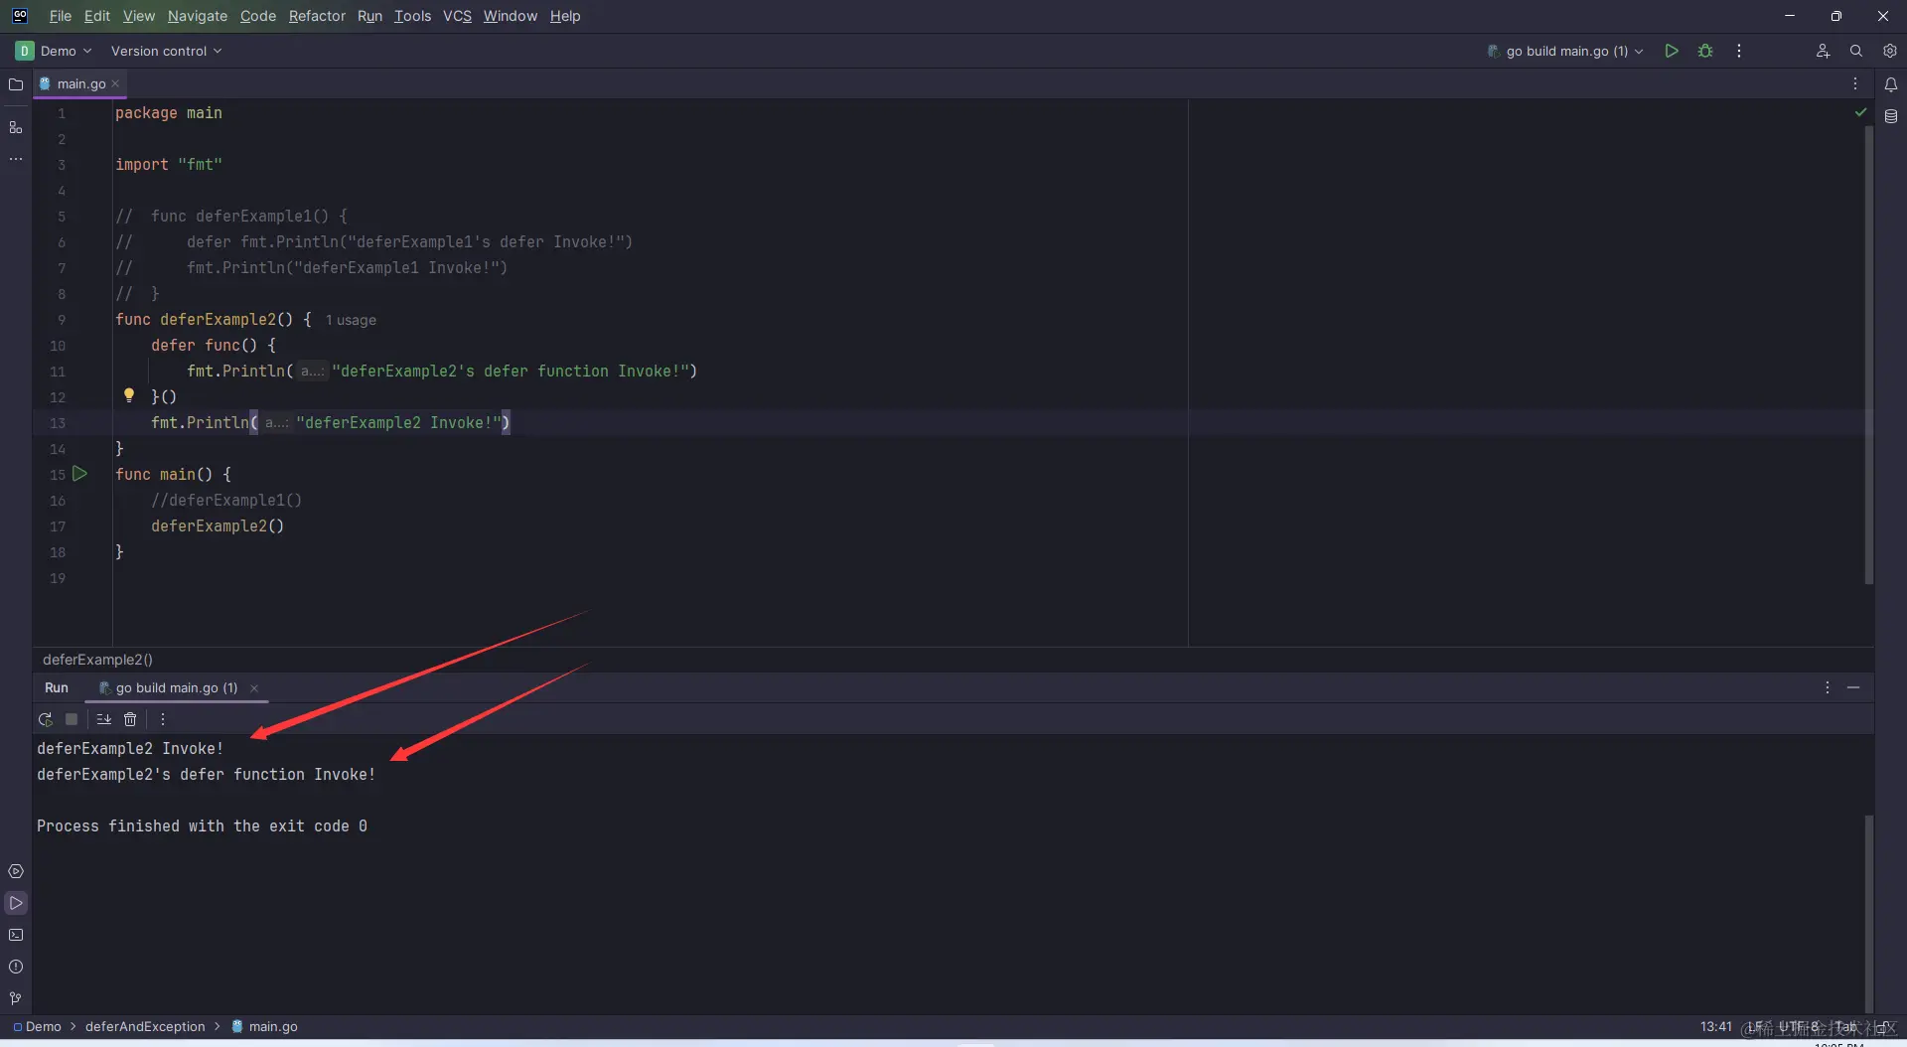Stop the running process square button
This screenshot has height=1047, width=1907.
(72, 719)
